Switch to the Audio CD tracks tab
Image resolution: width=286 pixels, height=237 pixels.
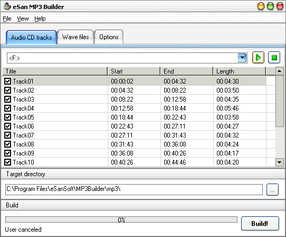coord(31,38)
